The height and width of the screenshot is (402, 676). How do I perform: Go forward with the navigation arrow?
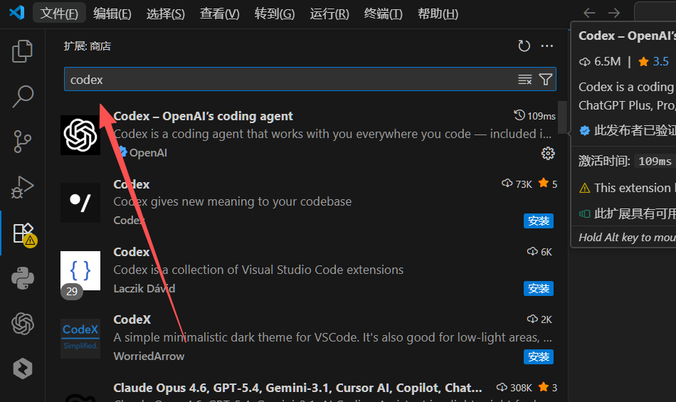tap(614, 13)
